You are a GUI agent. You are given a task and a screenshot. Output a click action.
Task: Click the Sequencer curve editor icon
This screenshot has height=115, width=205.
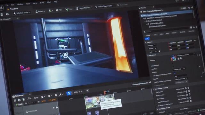click(x=87, y=91)
